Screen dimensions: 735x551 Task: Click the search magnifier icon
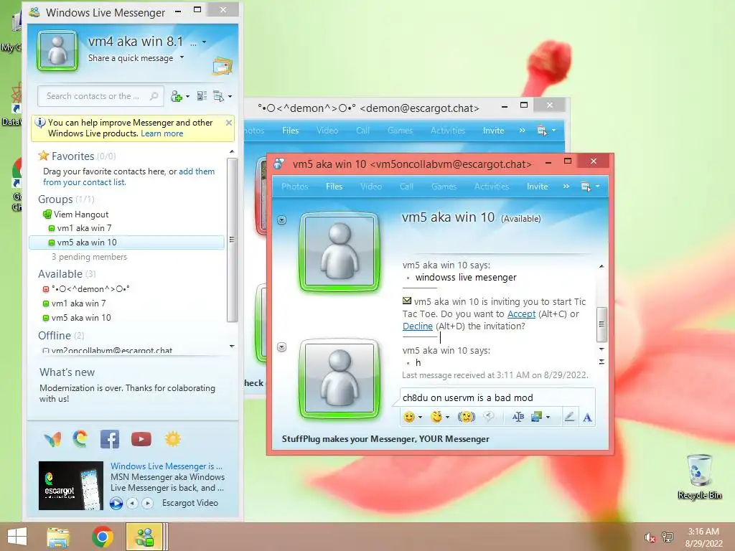pyautogui.click(x=154, y=96)
